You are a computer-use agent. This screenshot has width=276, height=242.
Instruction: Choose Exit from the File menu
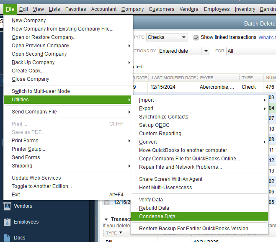68,195
